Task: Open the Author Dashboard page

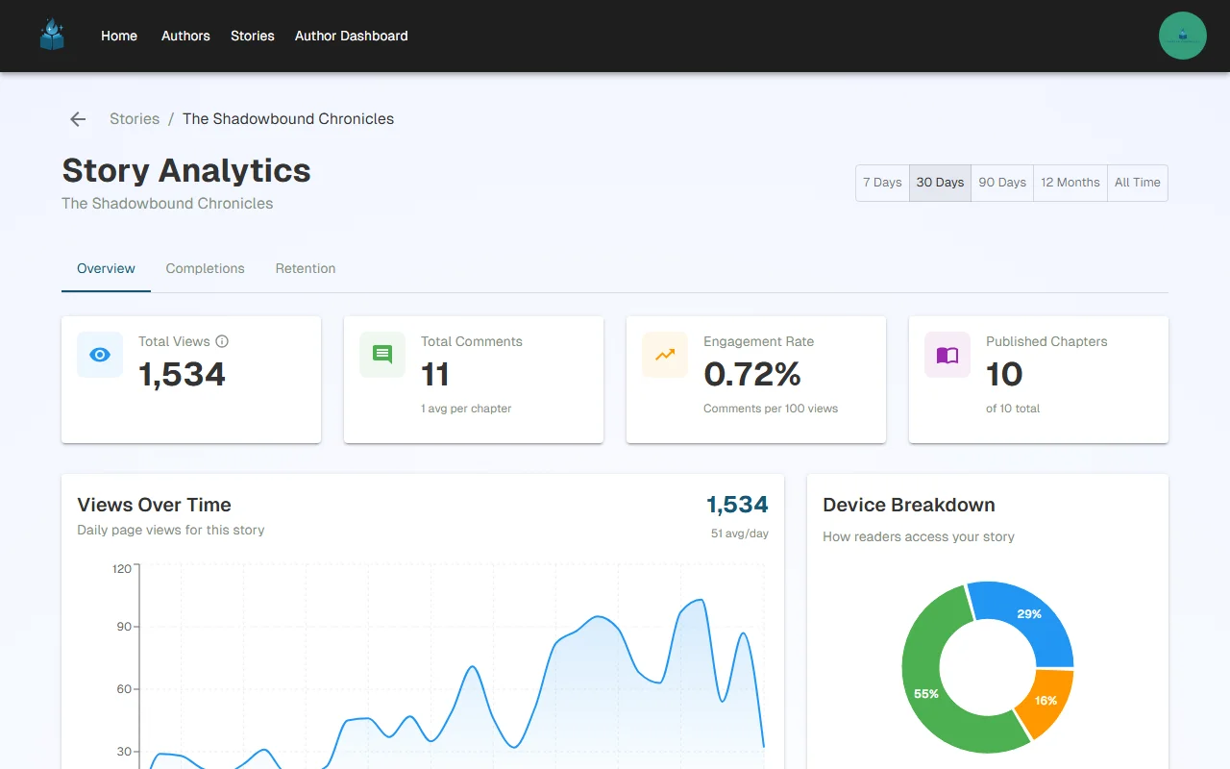Action: point(351,36)
